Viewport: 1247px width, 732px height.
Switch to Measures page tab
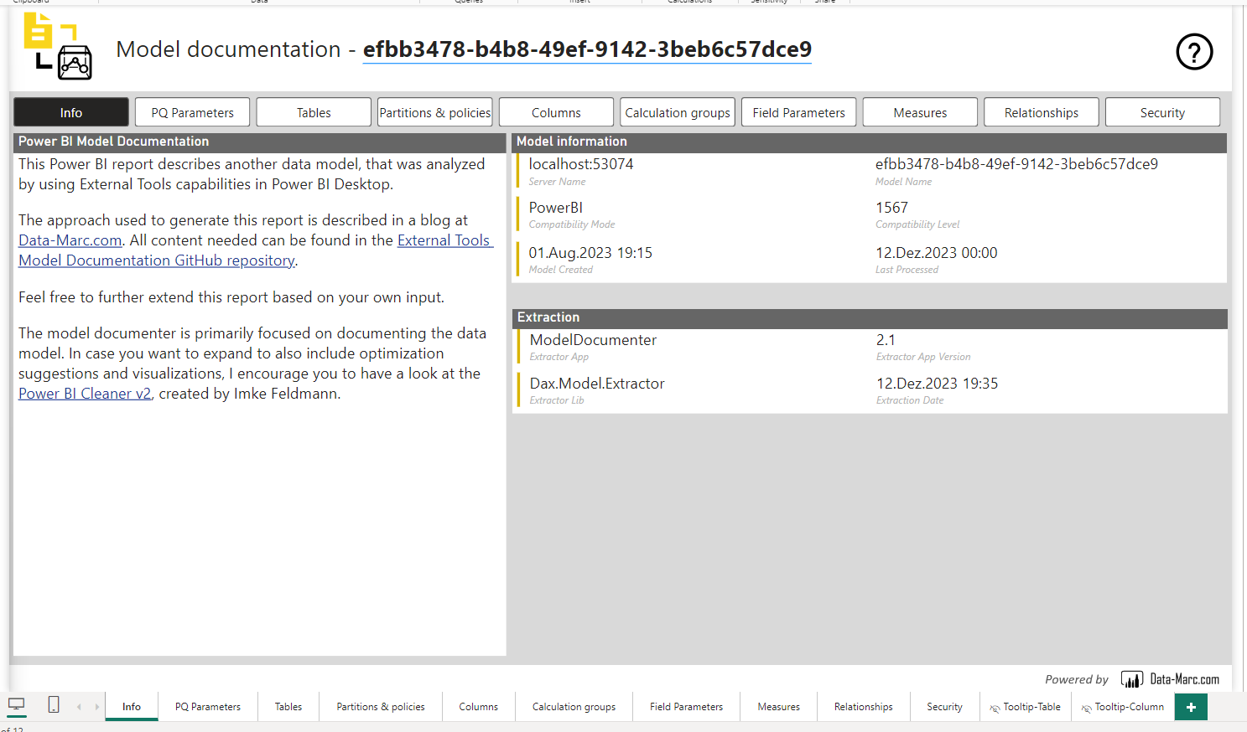(779, 707)
